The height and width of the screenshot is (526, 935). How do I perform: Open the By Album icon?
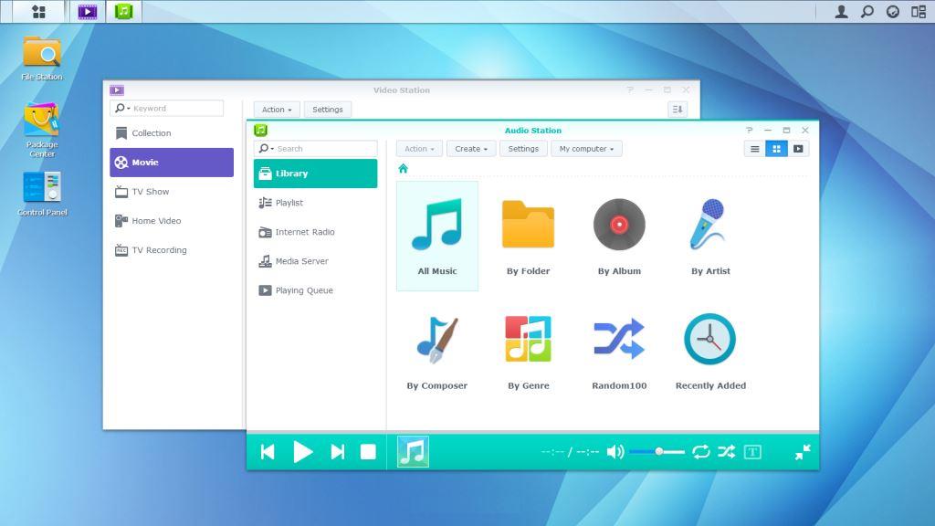[619, 225]
